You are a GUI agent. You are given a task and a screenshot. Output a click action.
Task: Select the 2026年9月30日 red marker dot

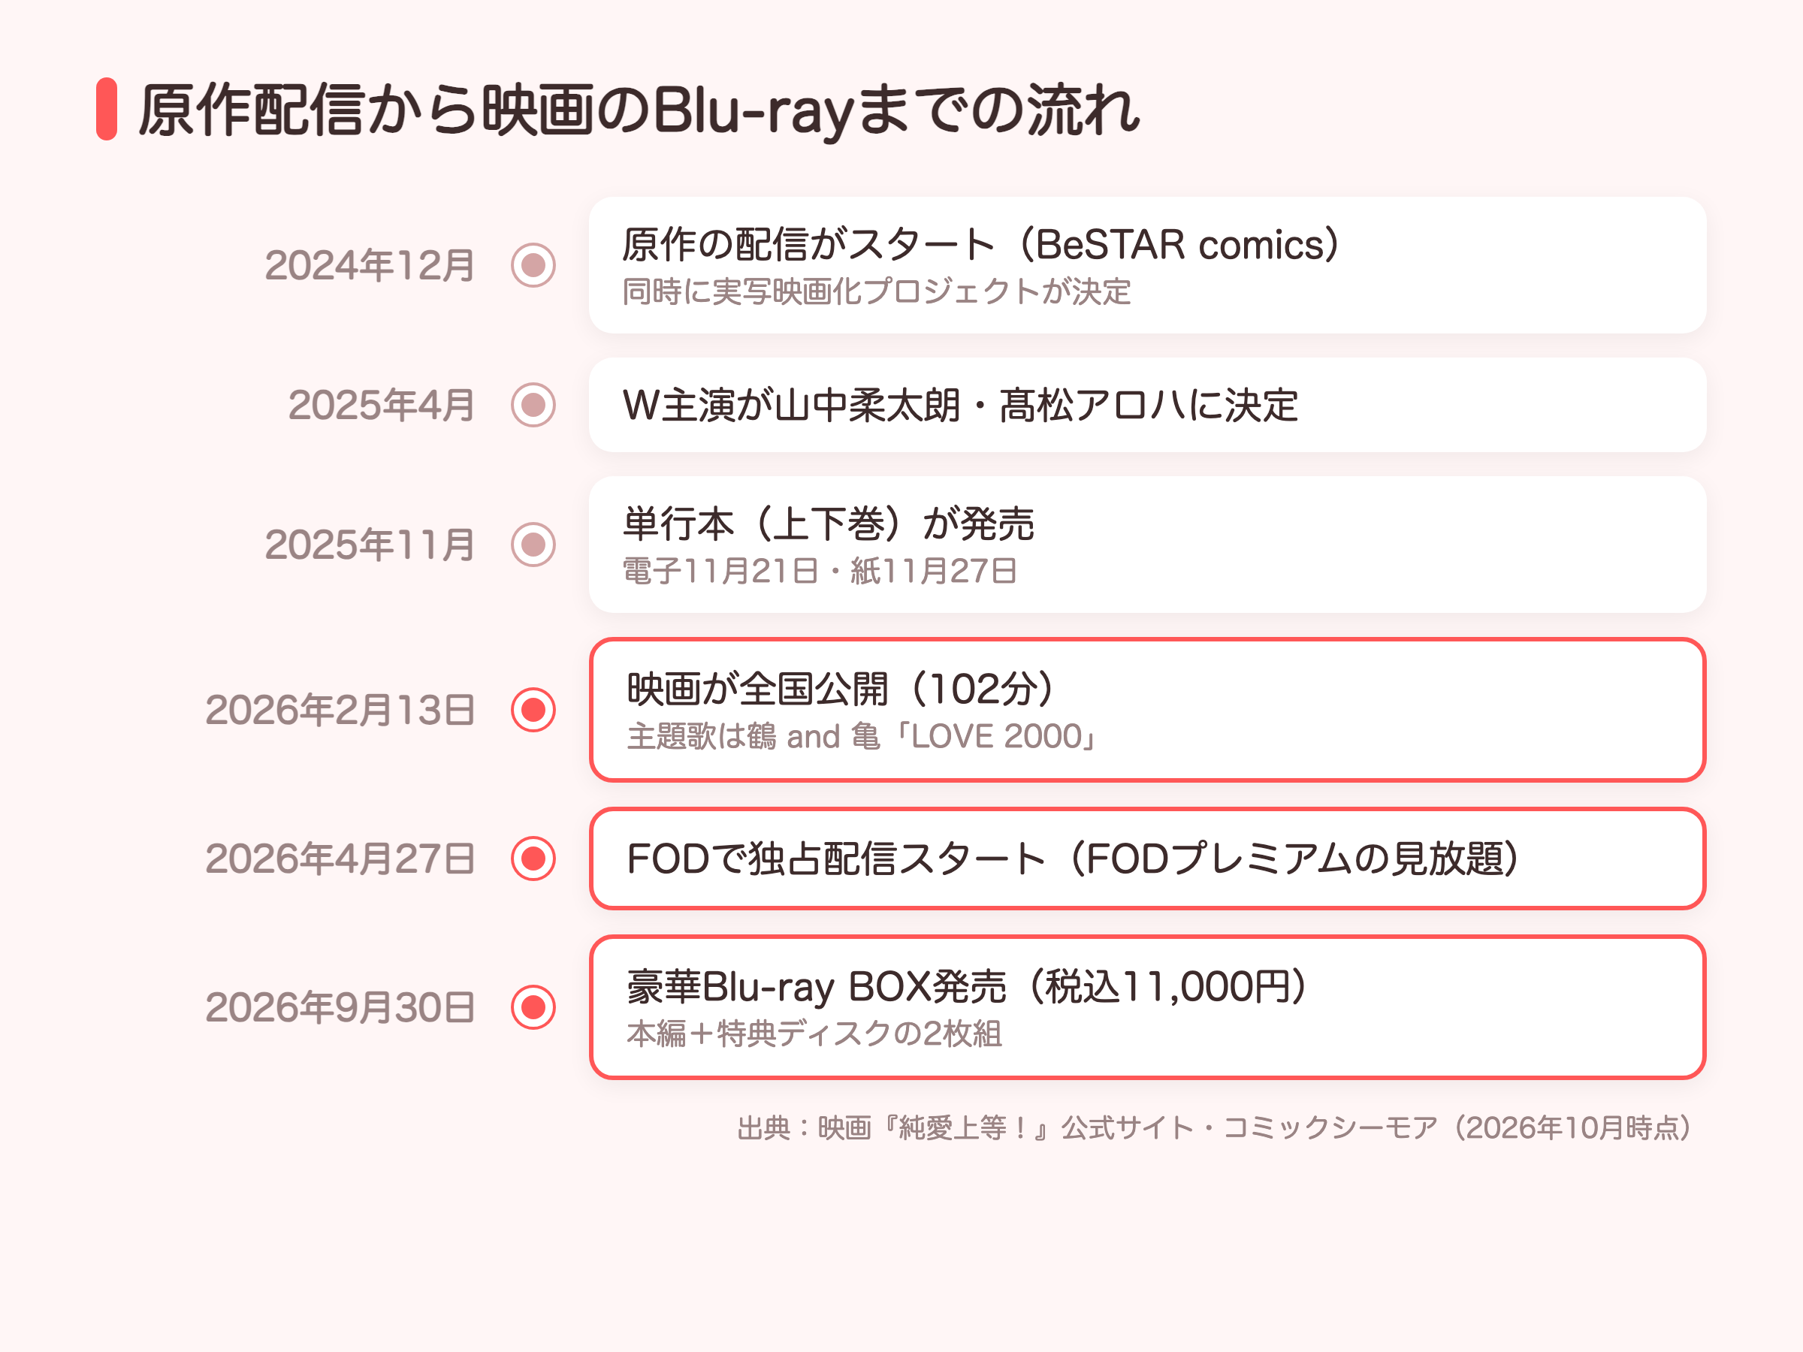point(533,1007)
